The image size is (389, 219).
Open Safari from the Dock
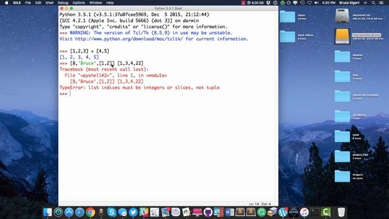(x=80, y=212)
